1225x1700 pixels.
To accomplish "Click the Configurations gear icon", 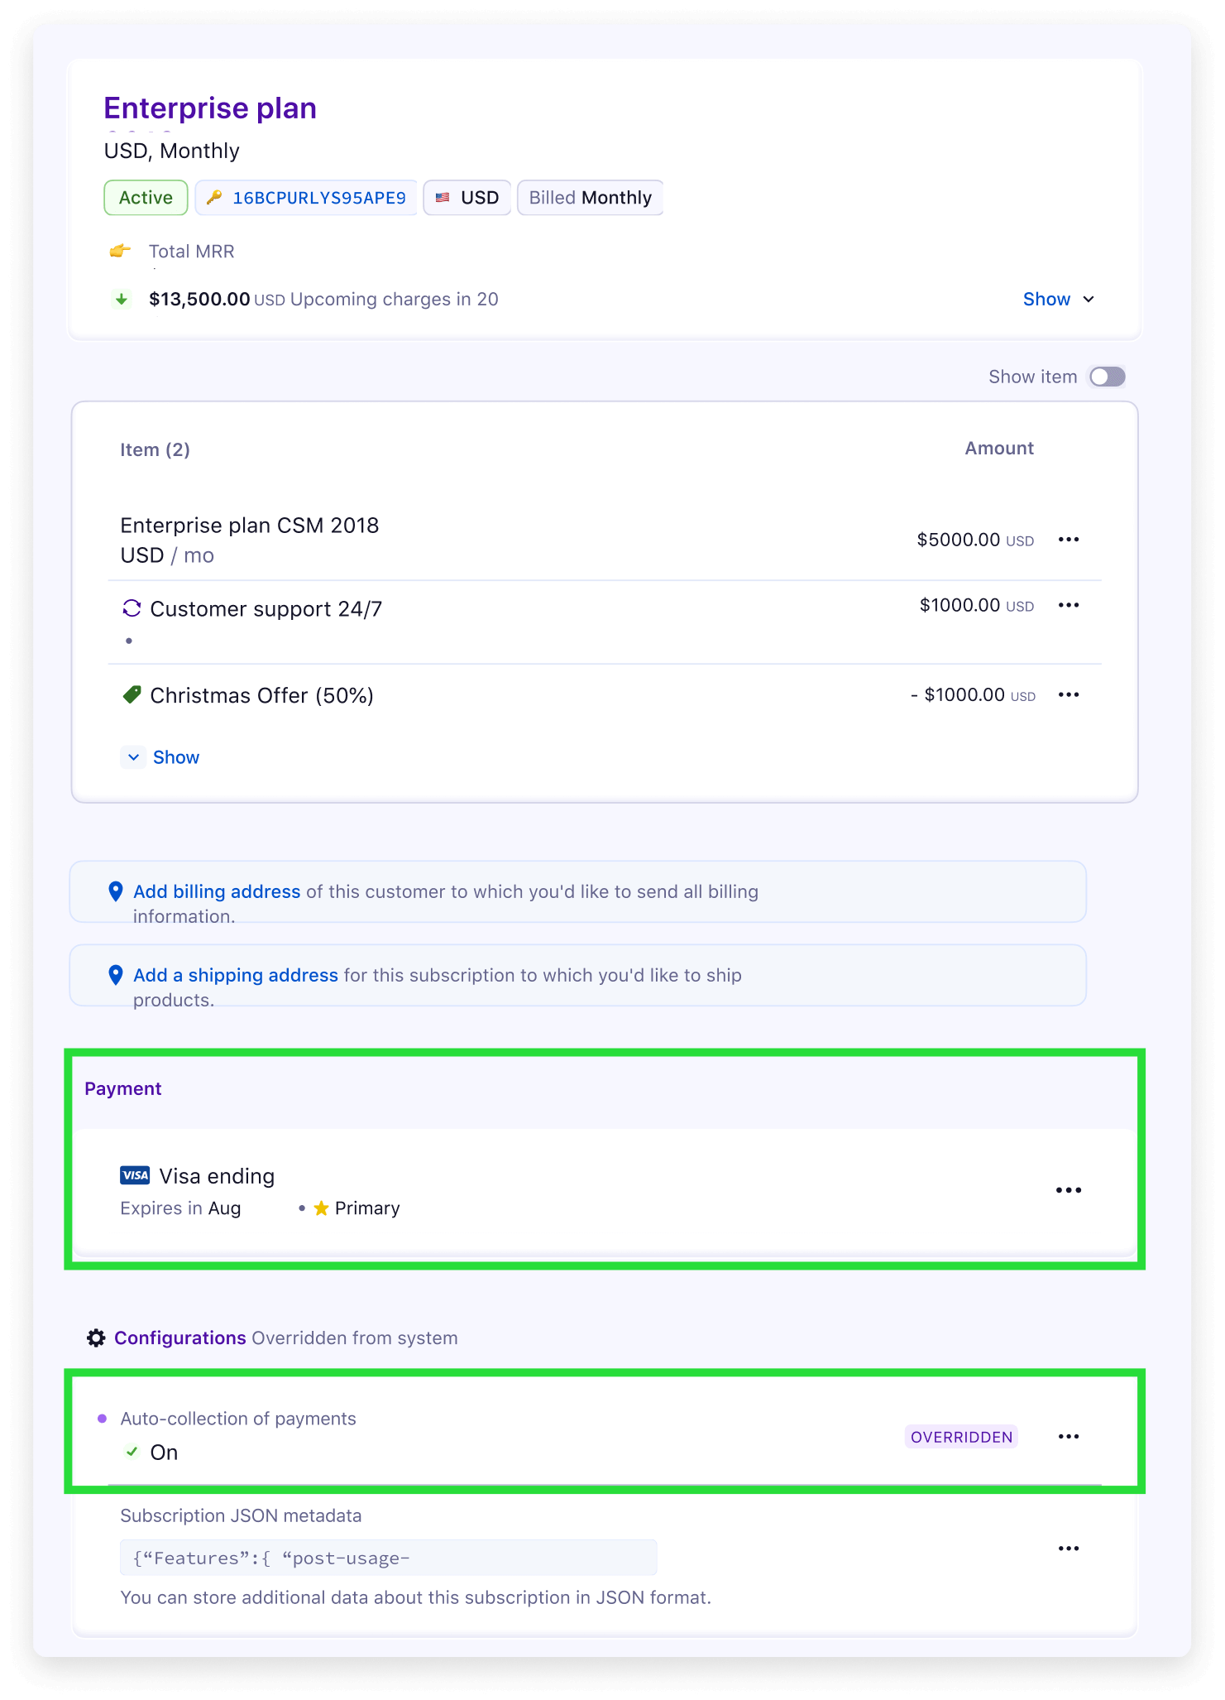I will 97,1338.
